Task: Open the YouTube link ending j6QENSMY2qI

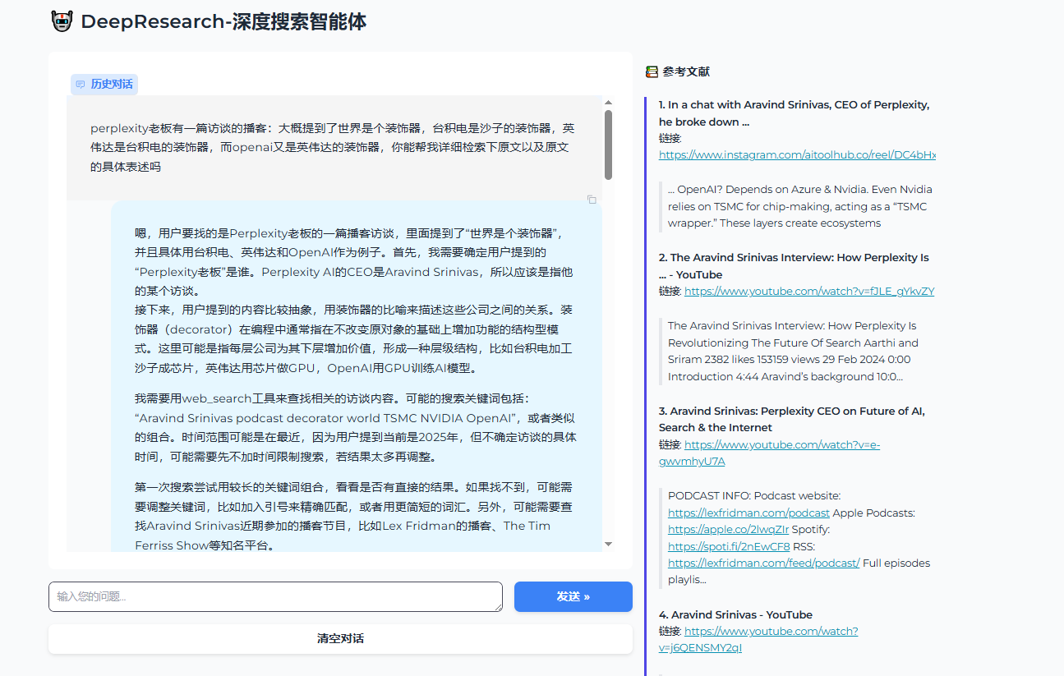Action: [758, 639]
